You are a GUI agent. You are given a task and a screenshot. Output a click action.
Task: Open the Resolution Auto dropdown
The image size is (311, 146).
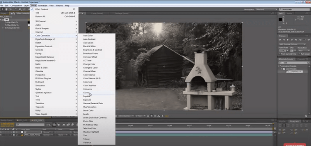pos(304,51)
